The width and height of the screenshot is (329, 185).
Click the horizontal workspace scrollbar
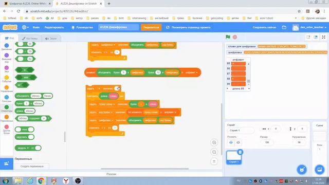tap(144, 169)
